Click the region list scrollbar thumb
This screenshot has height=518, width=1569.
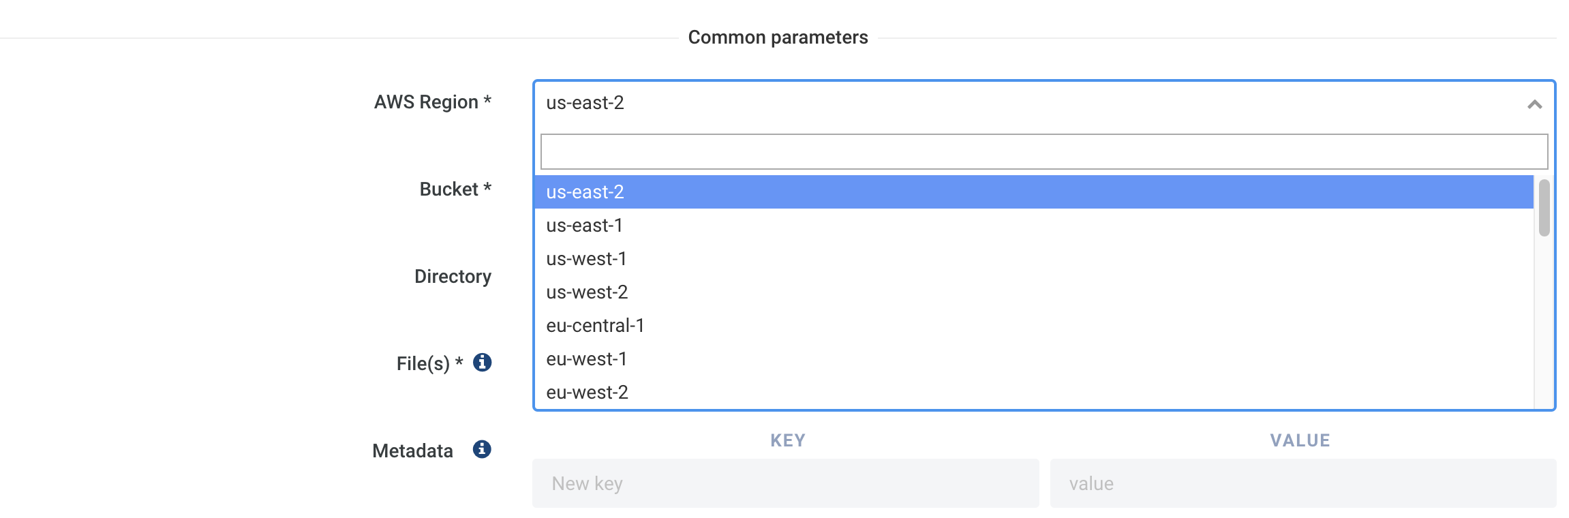1544,208
